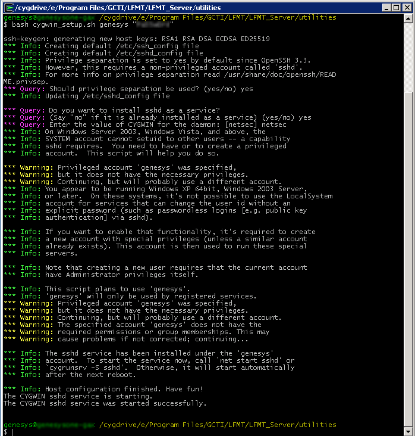415x436 pixels.
Task: Click the vertical scrollbar thumb
Action: click(408, 256)
